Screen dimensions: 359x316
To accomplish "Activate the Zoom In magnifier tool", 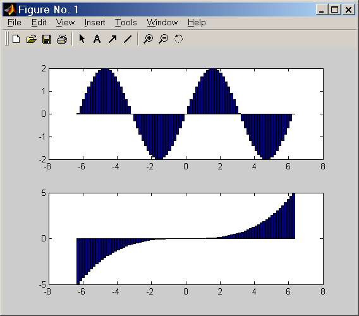I will [x=148, y=39].
